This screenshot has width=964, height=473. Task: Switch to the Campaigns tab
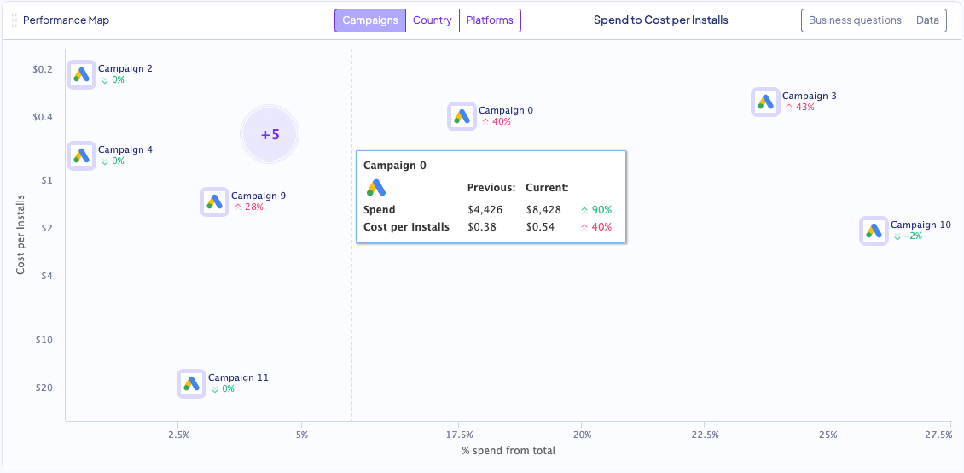tap(369, 20)
